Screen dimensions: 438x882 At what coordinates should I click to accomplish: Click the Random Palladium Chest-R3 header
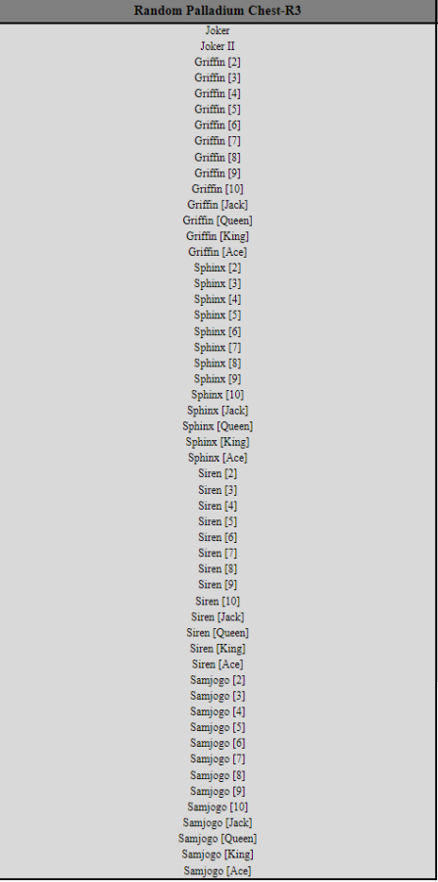[x=218, y=11]
